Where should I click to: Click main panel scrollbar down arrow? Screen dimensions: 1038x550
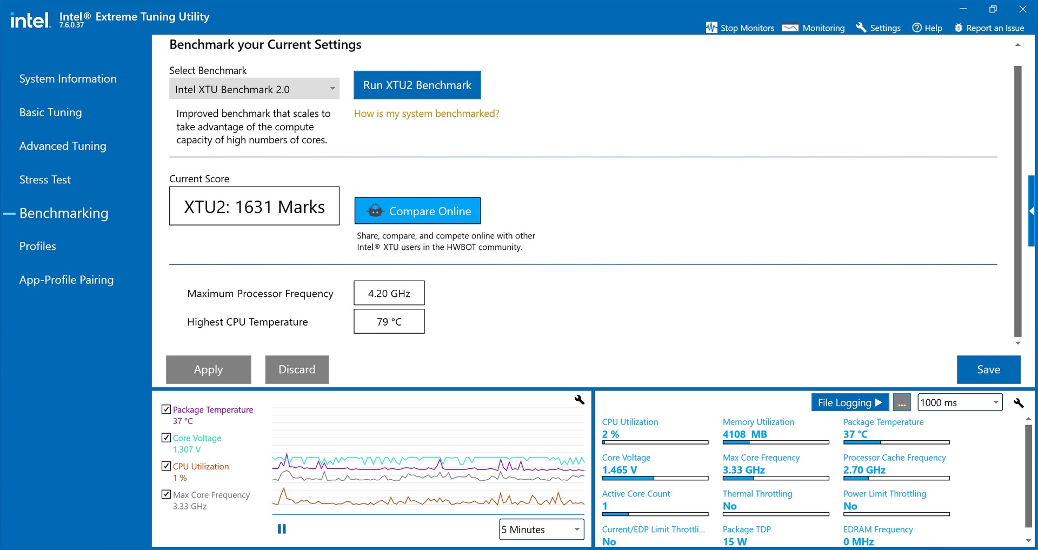(x=1017, y=343)
